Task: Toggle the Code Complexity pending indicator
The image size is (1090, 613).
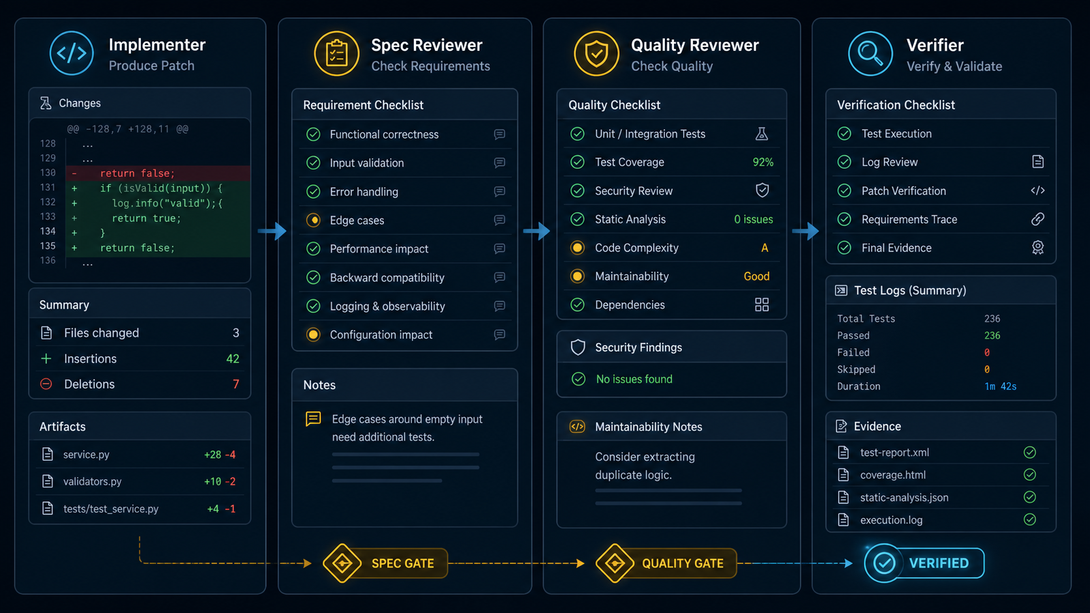Action: 578,248
